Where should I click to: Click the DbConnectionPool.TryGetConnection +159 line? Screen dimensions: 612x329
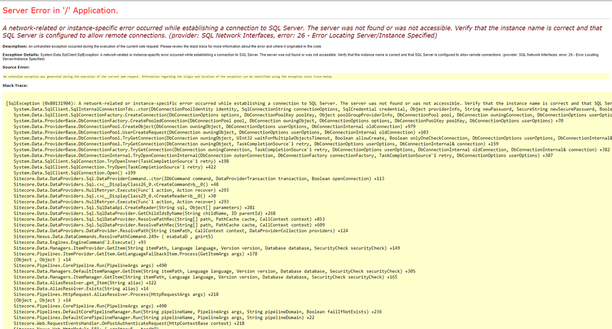pos(255,144)
